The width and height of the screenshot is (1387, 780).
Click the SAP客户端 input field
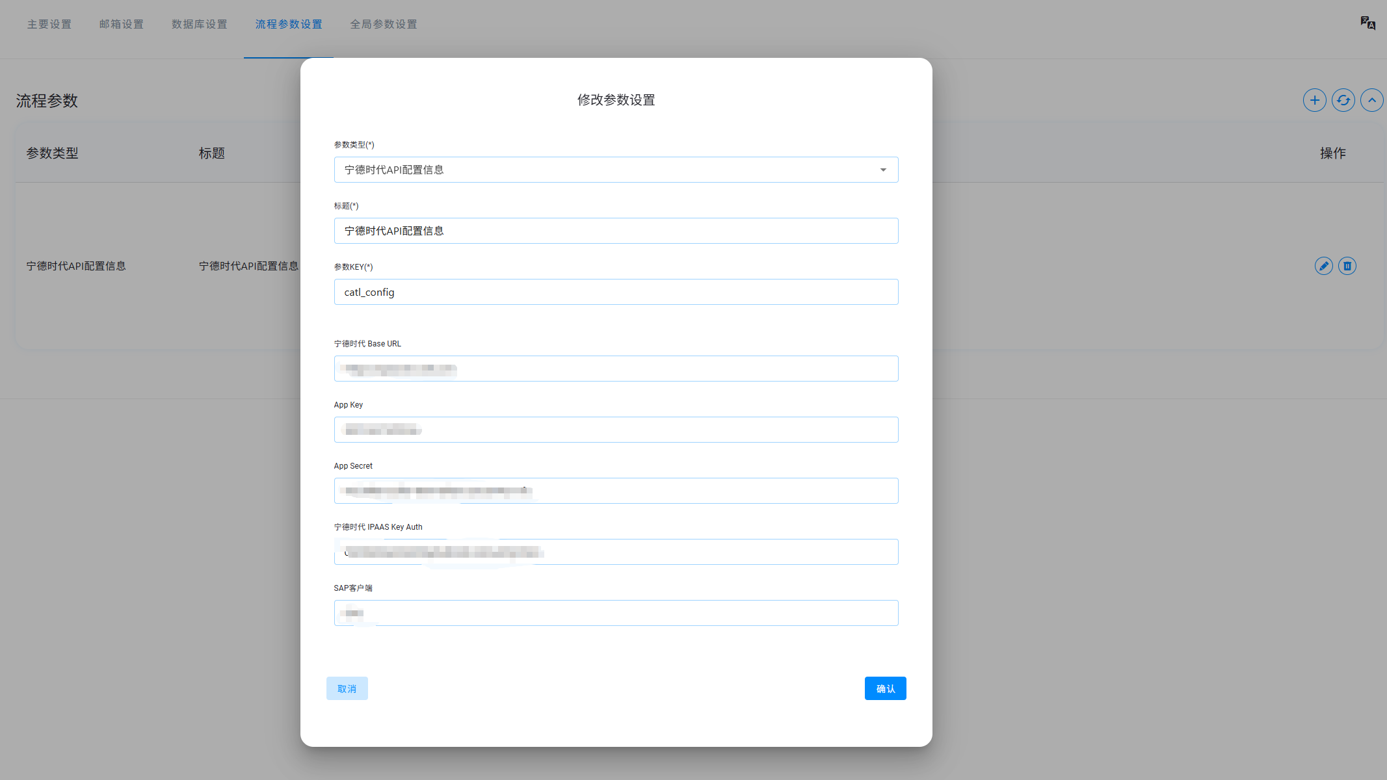(616, 613)
